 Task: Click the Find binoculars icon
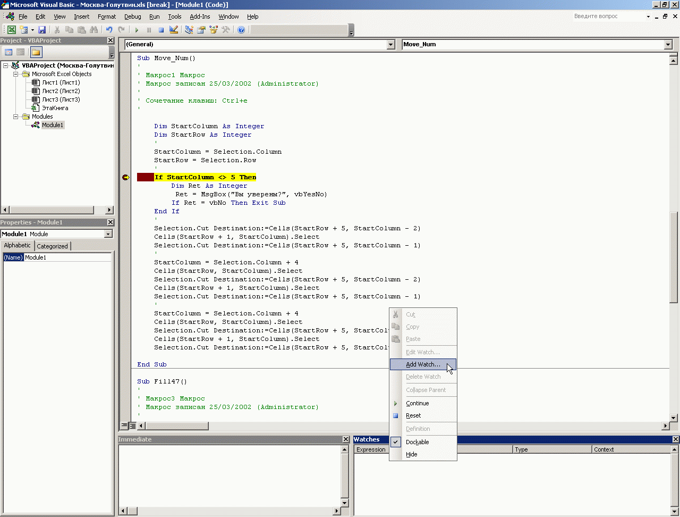click(x=94, y=30)
